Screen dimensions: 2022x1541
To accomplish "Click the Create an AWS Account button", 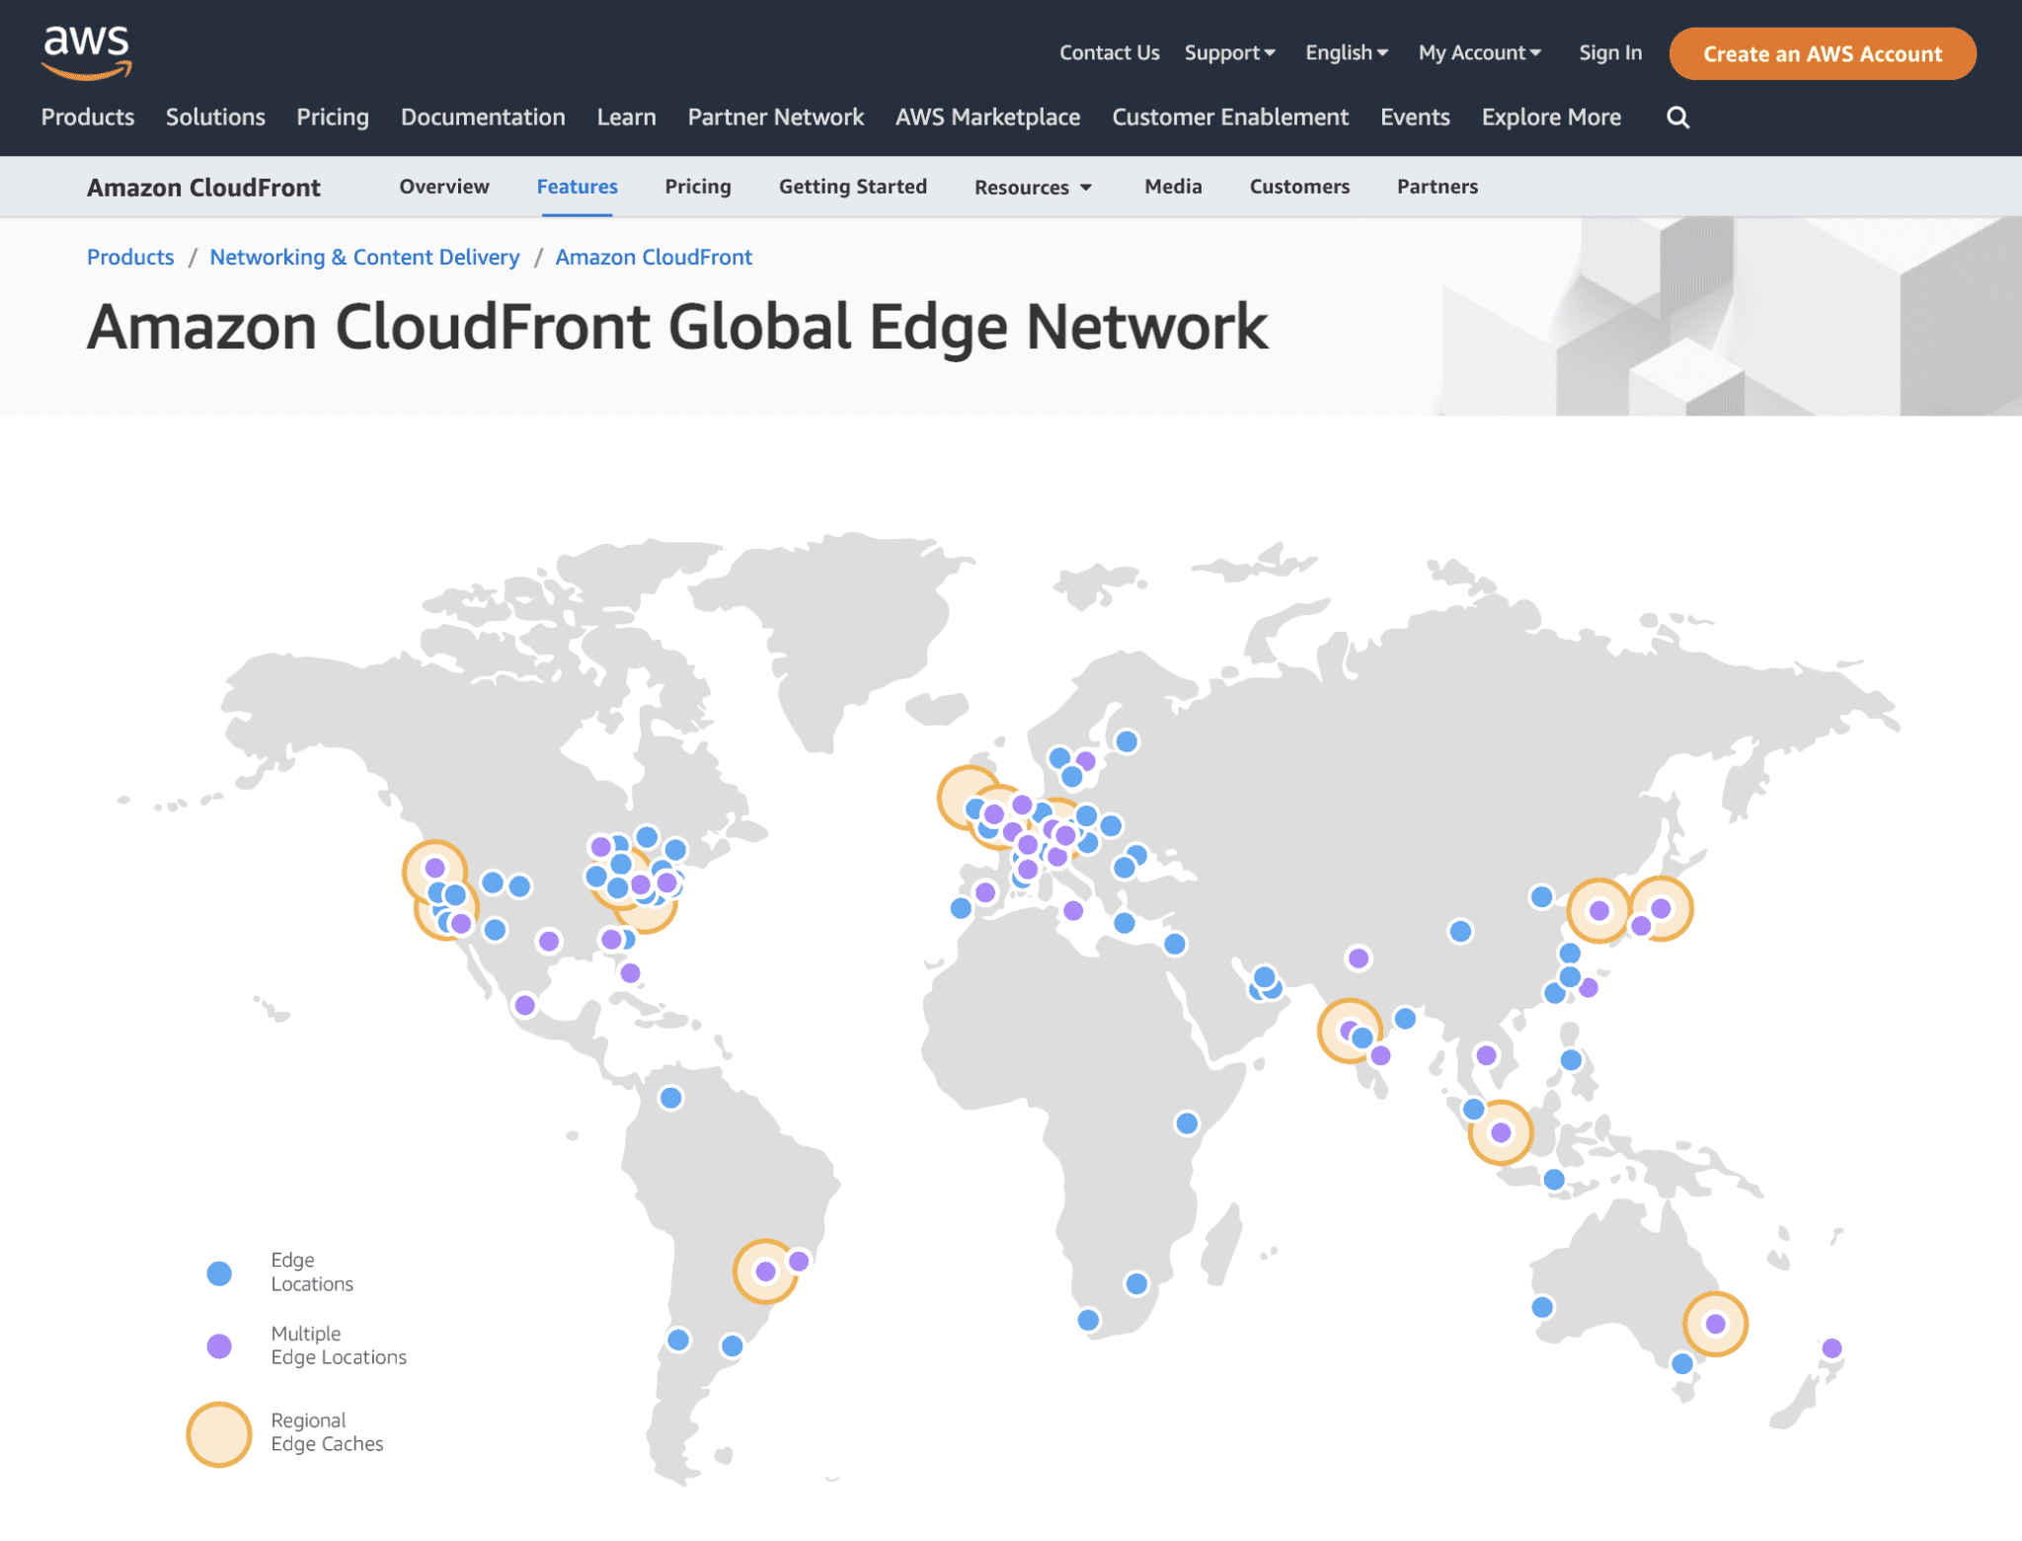I will pos(1821,54).
